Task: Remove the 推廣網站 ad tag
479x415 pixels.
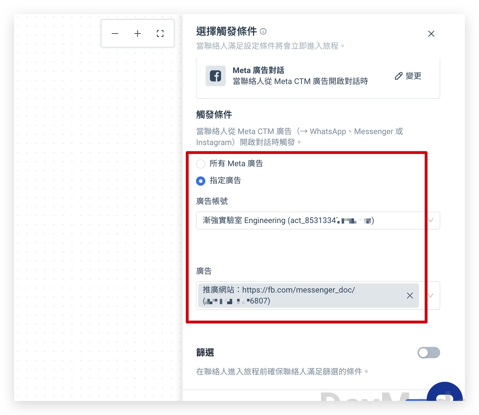Action: click(410, 295)
